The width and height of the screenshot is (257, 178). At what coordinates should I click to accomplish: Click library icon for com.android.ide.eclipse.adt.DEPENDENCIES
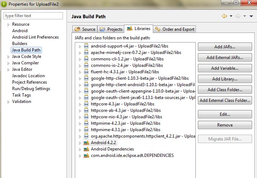pos(86,155)
